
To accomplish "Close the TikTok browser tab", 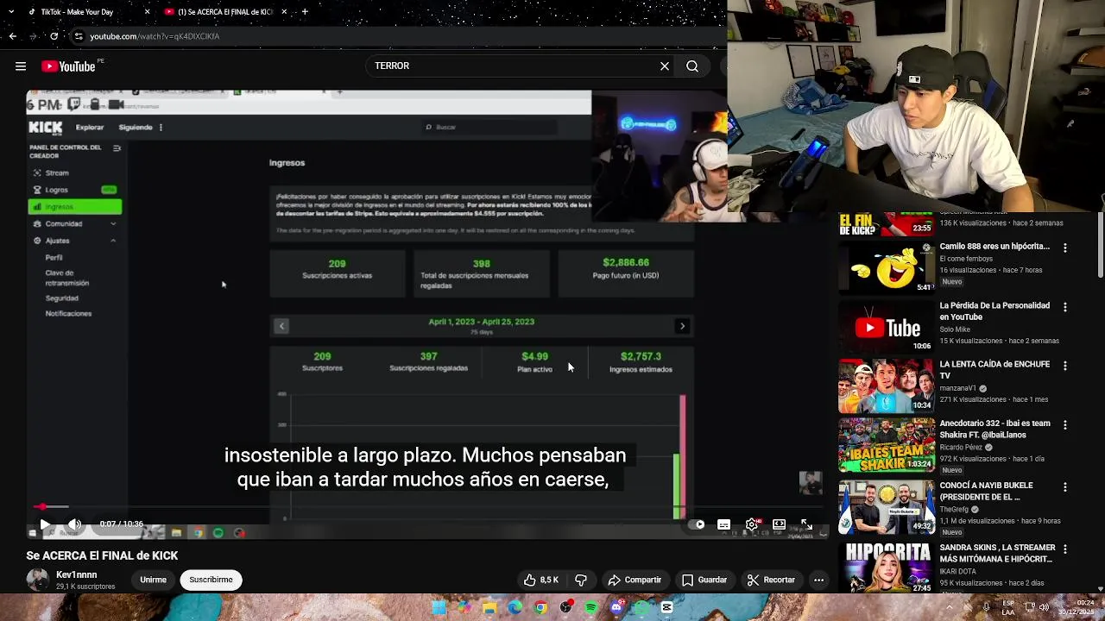I will (x=147, y=12).
